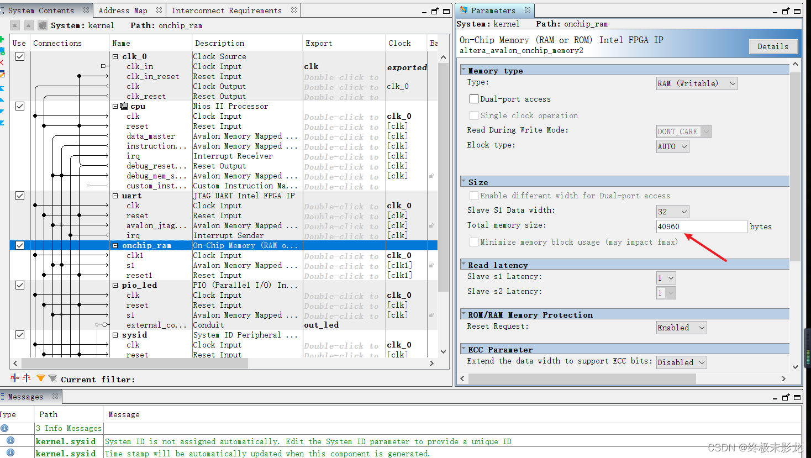Enable the Dual-port access checkbox
The width and height of the screenshot is (811, 458).
pos(473,99)
